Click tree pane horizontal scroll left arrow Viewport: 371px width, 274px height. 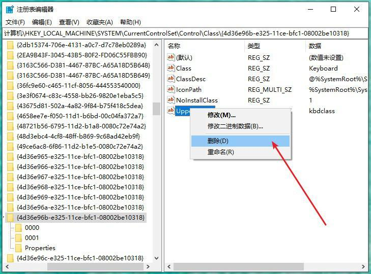click(7, 267)
